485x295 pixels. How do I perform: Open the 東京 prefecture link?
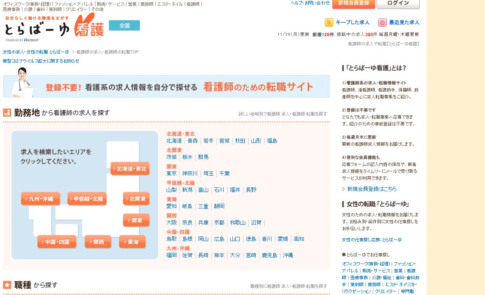tap(172, 174)
